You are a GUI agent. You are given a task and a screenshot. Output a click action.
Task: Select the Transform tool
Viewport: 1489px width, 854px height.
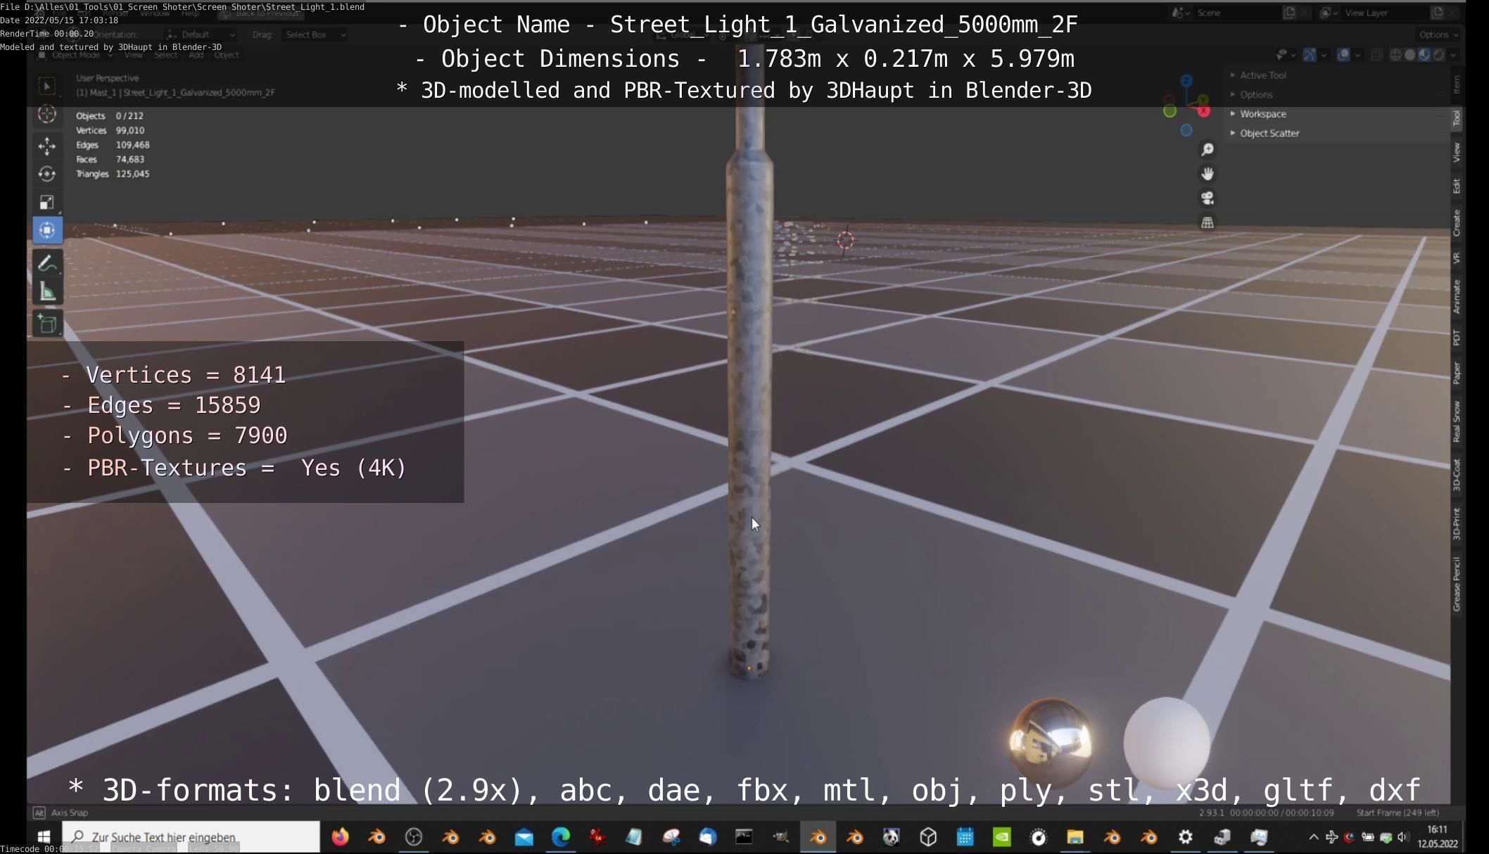pos(47,230)
